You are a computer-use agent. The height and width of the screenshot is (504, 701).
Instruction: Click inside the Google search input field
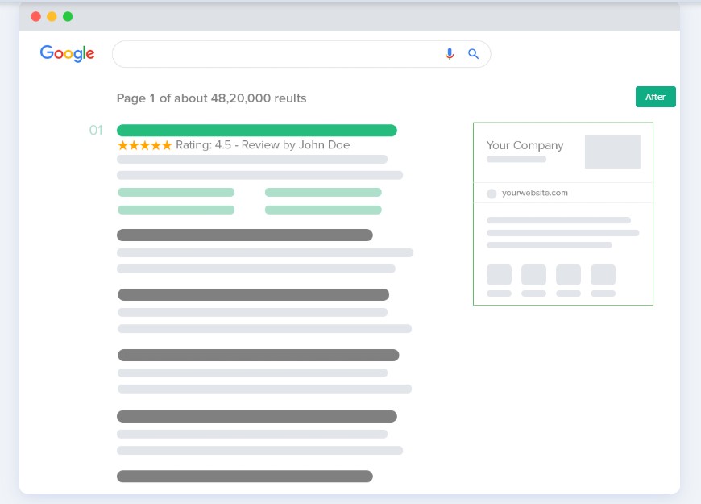pos(274,54)
